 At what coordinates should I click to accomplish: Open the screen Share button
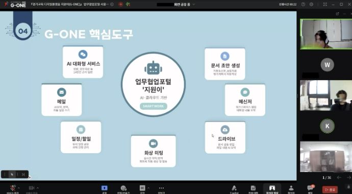click(x=105, y=188)
